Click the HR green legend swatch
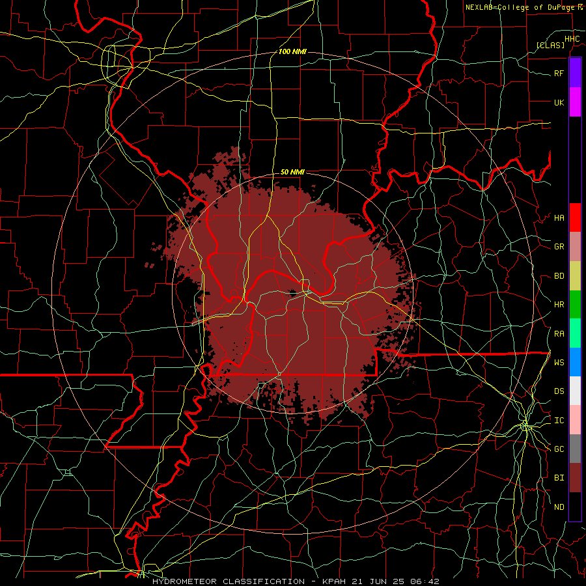586x586 pixels. click(x=575, y=304)
